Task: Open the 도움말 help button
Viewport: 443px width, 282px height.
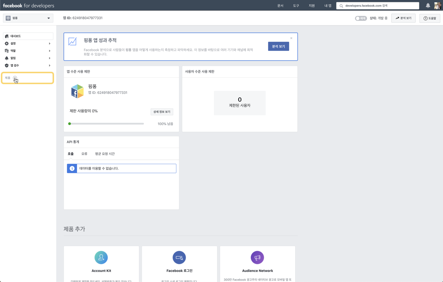Action: point(430,18)
